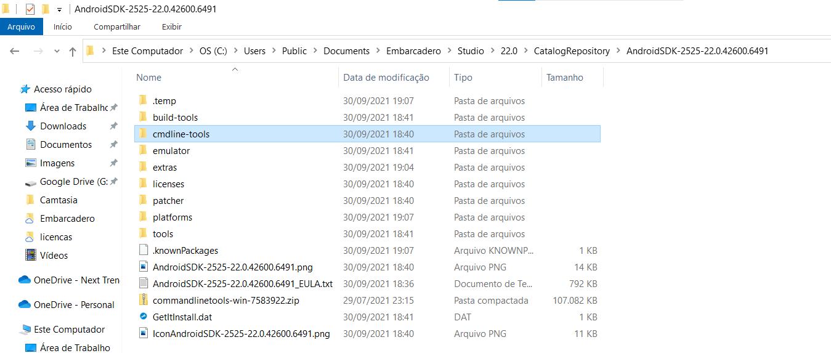The width and height of the screenshot is (831, 353).
Task: Click the Embarcadero breadcrumb in address bar
Action: 413,51
